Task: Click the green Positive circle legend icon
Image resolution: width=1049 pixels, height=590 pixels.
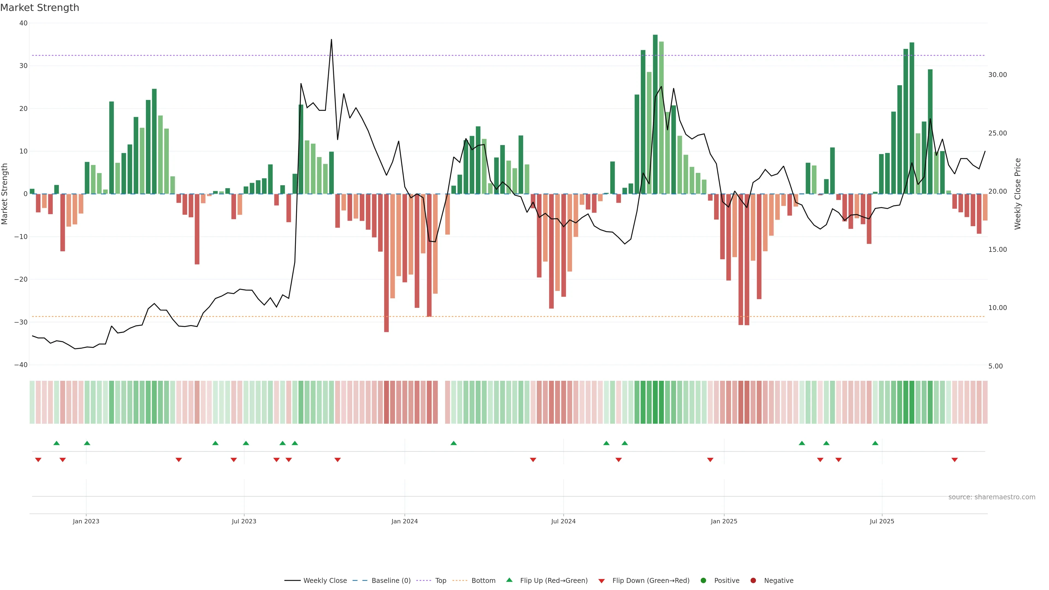Action: pyautogui.click(x=703, y=580)
